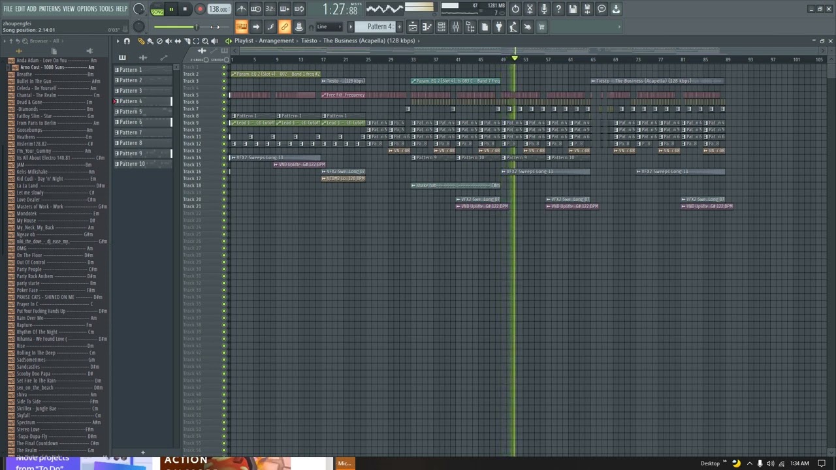
Task: Add new pattern with plus button
Action: [400, 27]
